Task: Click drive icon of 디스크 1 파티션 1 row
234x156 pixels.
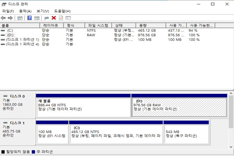Action: pyautogui.click(x=3, y=40)
